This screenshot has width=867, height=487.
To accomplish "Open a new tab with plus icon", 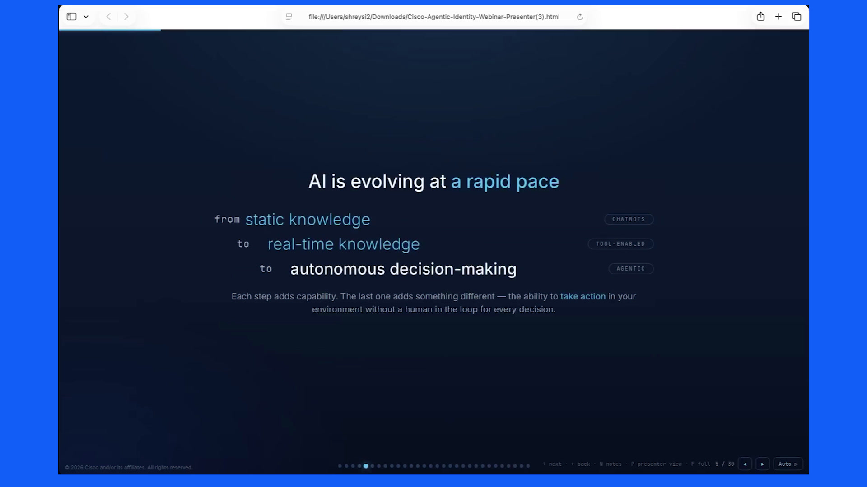I will [778, 17].
